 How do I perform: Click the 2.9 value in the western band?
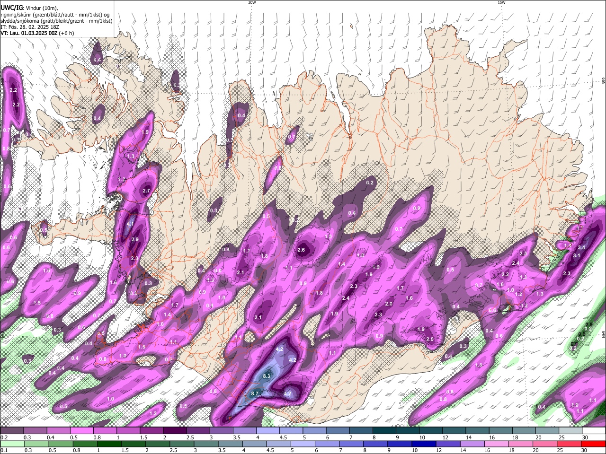click(135, 240)
